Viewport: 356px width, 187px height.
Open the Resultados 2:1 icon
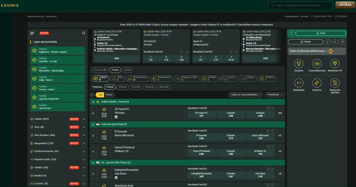pyautogui.click(x=299, y=83)
